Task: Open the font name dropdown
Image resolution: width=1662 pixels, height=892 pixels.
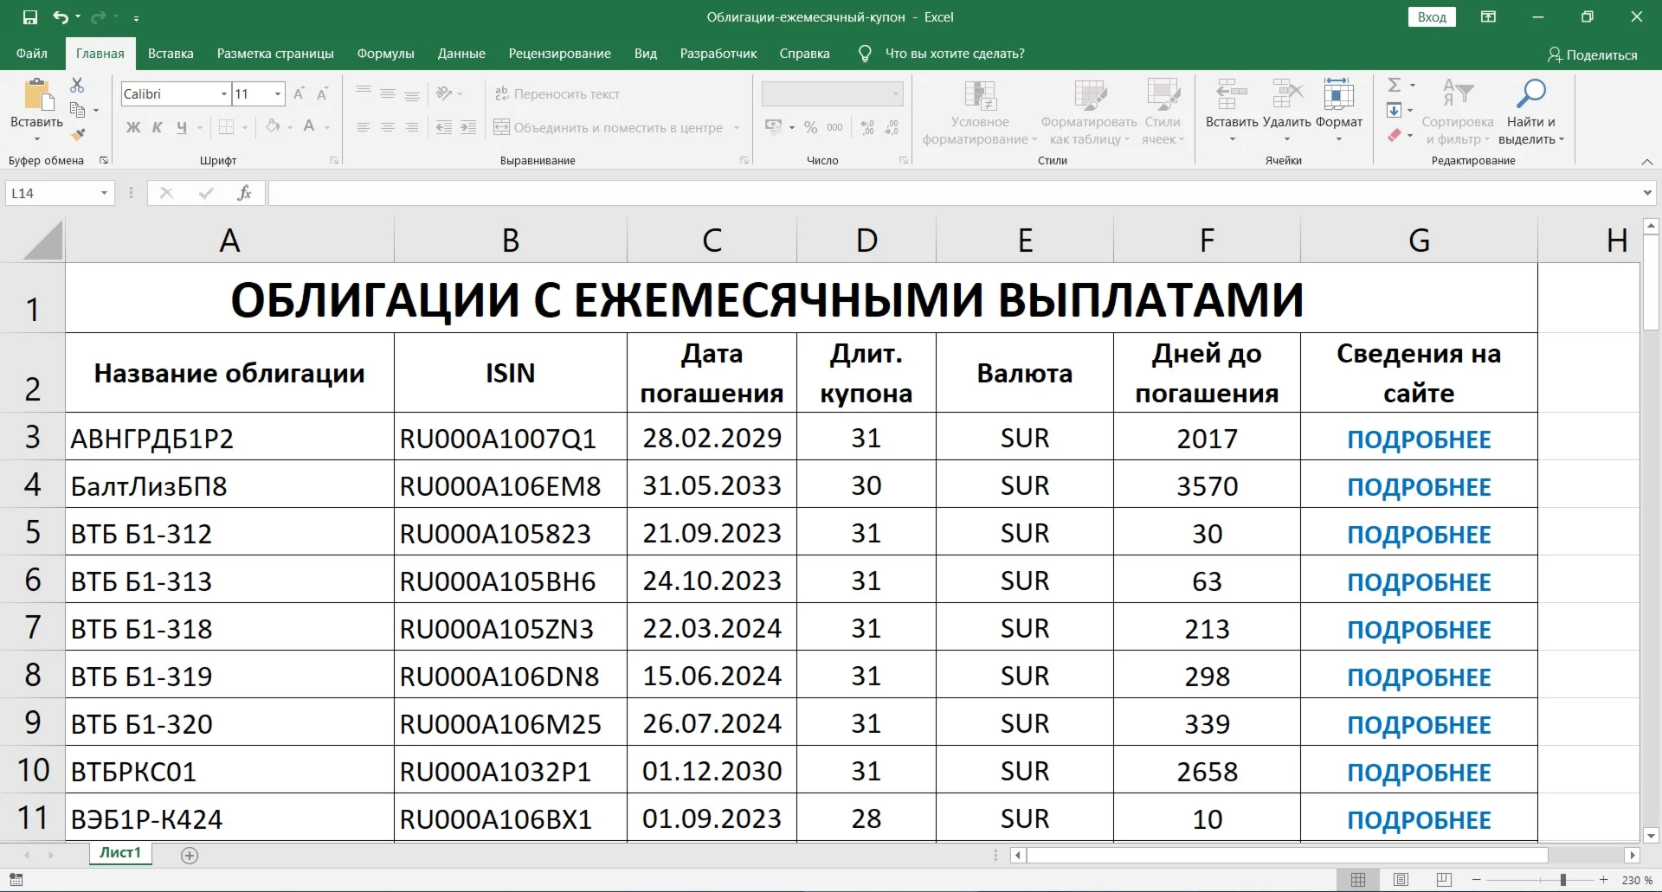Action: pyautogui.click(x=222, y=93)
